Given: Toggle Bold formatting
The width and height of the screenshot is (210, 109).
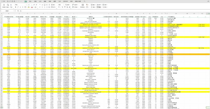Looking at the screenshot, I should coord(15,7).
